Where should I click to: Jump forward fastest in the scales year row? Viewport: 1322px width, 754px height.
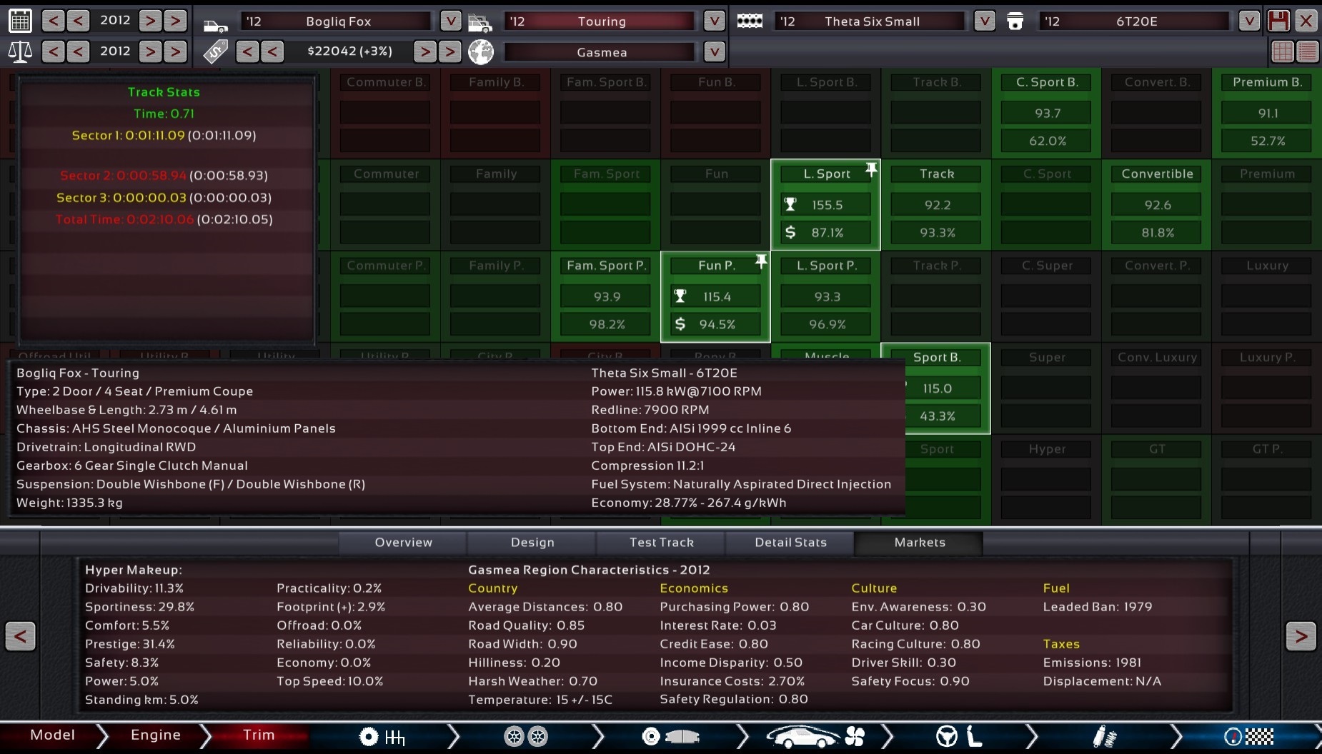175,51
